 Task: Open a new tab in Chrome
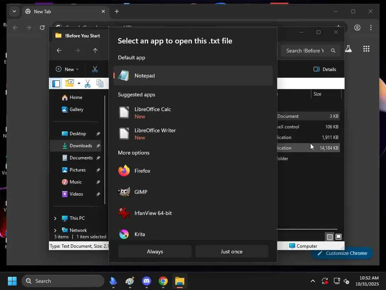click(117, 11)
